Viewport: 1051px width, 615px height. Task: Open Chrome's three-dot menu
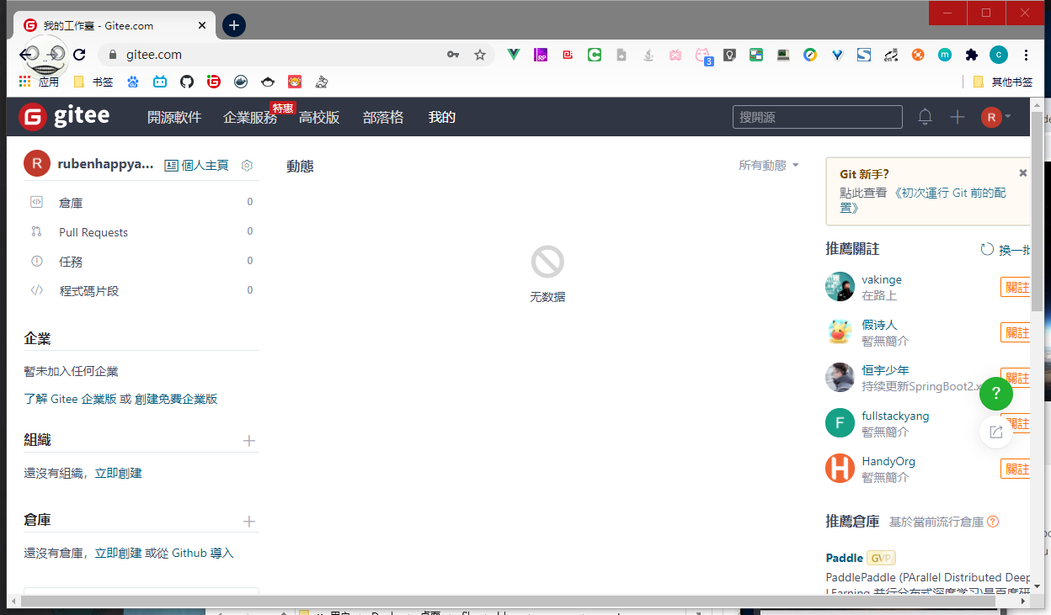pos(1026,55)
